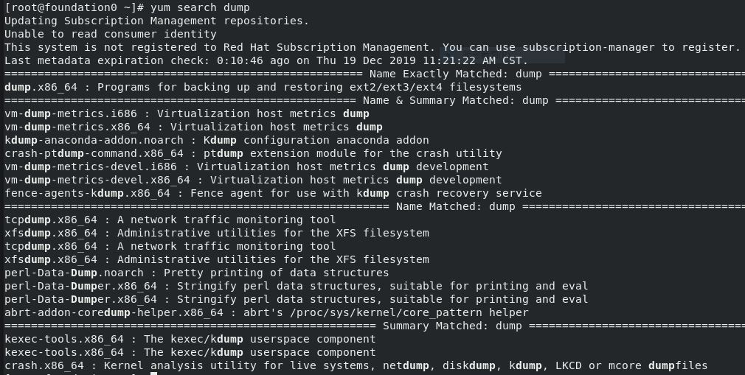Select vm-dump-metrics-devel.i686 line
This screenshot has height=375, width=745.
click(246, 167)
